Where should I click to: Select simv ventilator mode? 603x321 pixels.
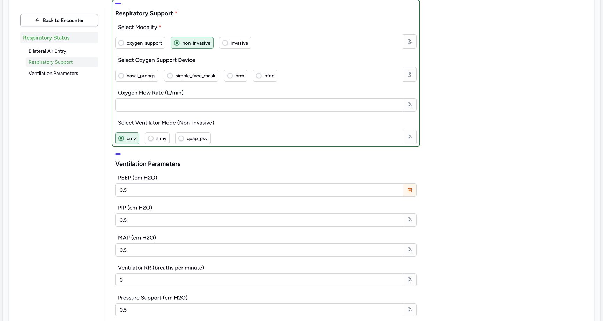point(157,138)
